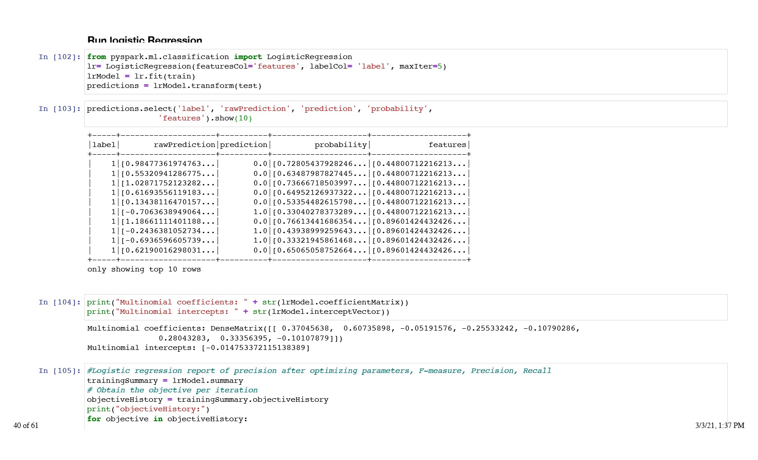Screen dimensions: 758x460
Task: Click the 'only showing top 10 rows' text
Action: (x=144, y=269)
